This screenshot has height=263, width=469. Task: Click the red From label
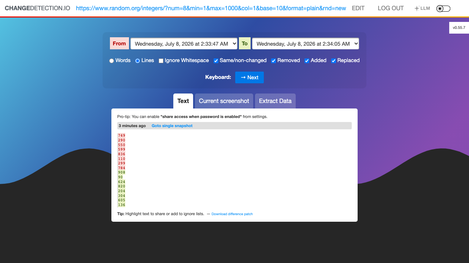pyautogui.click(x=119, y=43)
